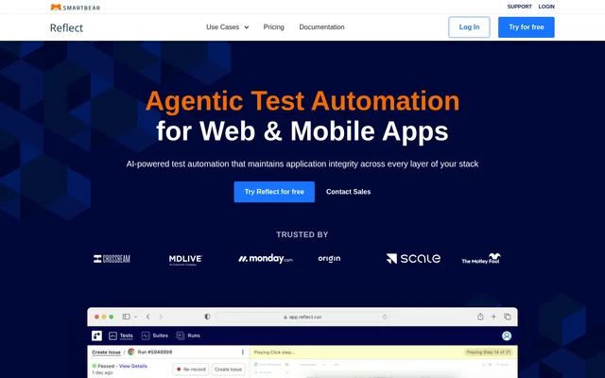Open the three-dot menu beside Run #5948998
The width and height of the screenshot is (605, 378).
pos(243,352)
